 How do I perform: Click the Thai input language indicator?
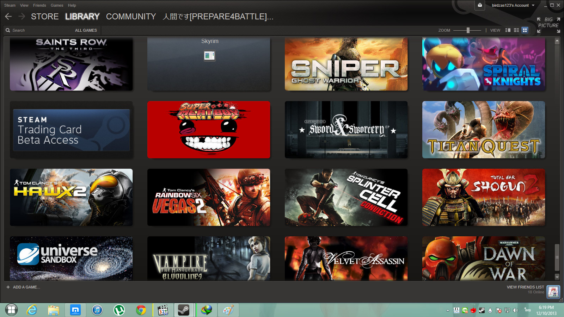[527, 310]
